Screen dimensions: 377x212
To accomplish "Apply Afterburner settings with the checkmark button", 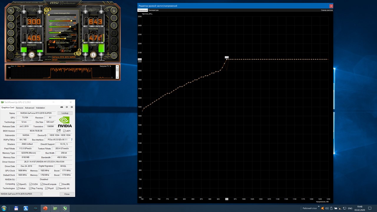I will tap(11, 56).
